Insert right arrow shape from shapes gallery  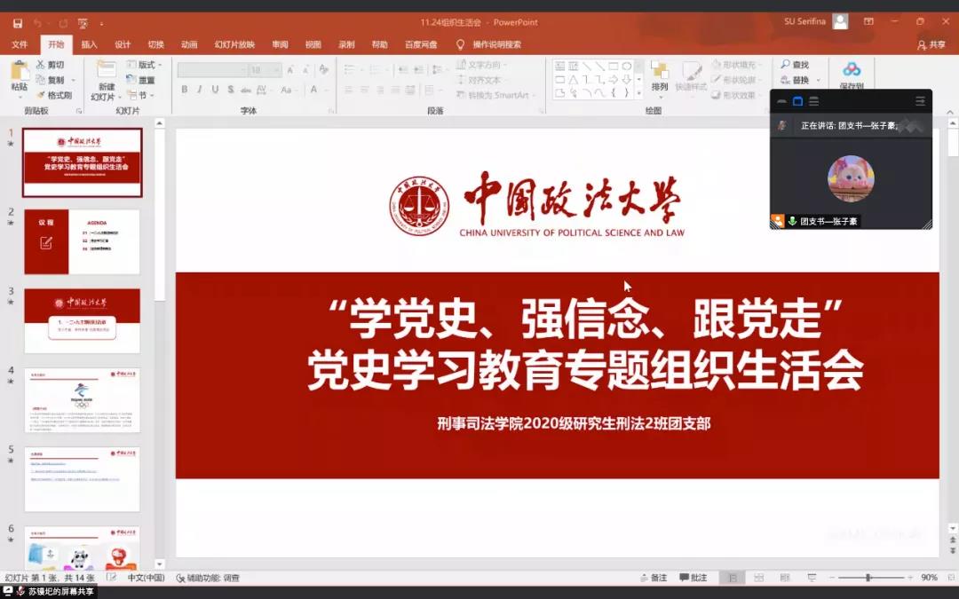(613, 80)
